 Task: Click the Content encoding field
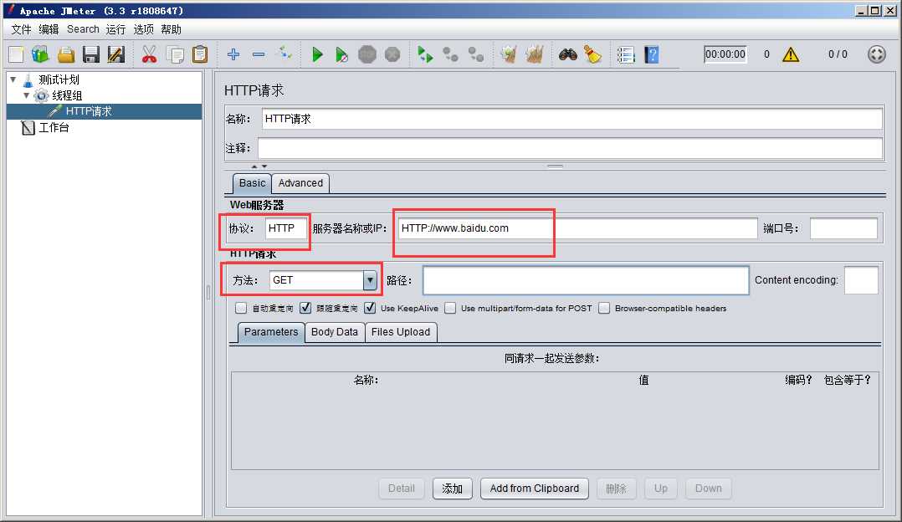(861, 280)
